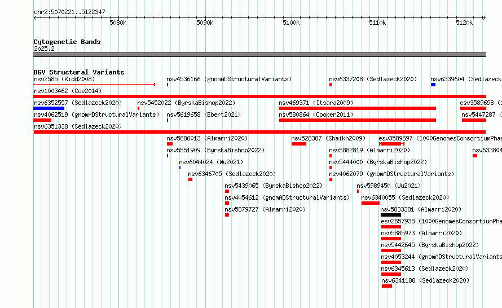
Task: Click the chr2:5070221..5122347 region label
Action: point(69,12)
